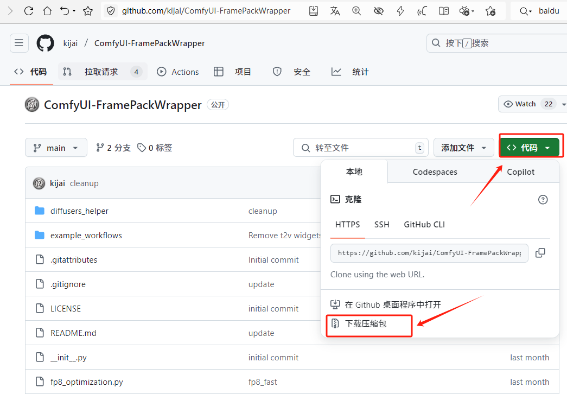Click the GitHub search box
The image size is (567, 394).
pos(496,43)
